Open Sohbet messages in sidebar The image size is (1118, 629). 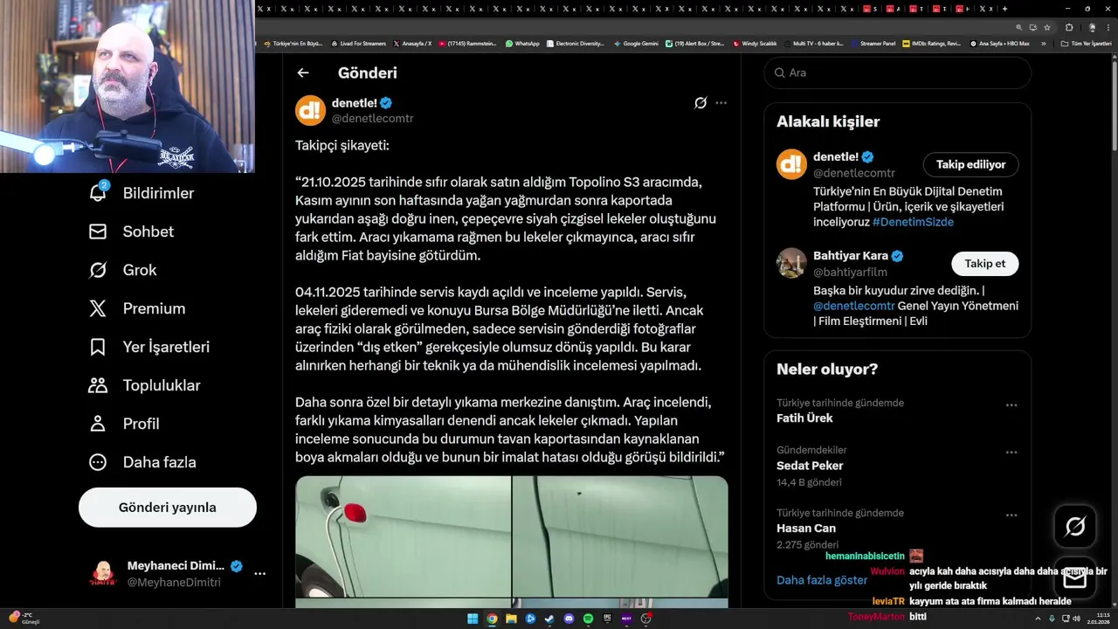131,232
